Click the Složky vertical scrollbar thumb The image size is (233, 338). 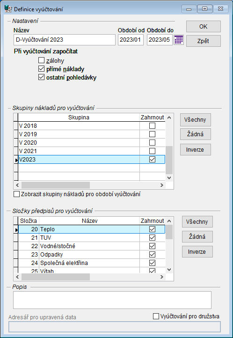coord(169,232)
